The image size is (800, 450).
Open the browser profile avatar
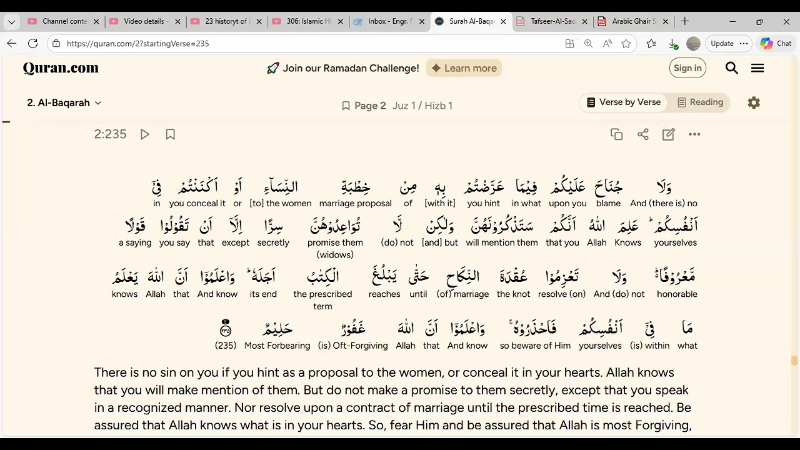693,44
